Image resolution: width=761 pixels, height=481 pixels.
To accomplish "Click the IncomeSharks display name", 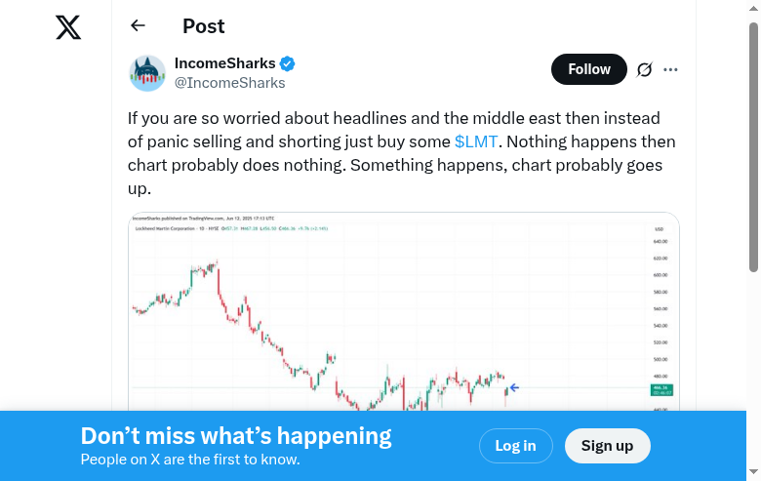I will (224, 63).
